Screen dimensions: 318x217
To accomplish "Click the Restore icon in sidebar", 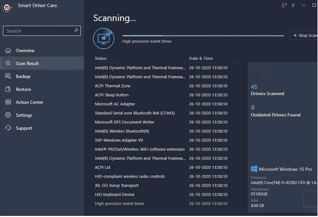I will coord(8,89).
